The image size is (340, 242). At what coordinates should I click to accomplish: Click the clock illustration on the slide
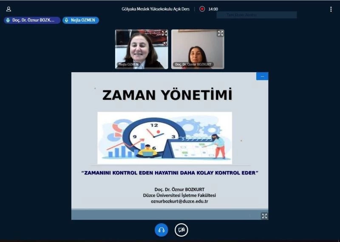coord(155,137)
